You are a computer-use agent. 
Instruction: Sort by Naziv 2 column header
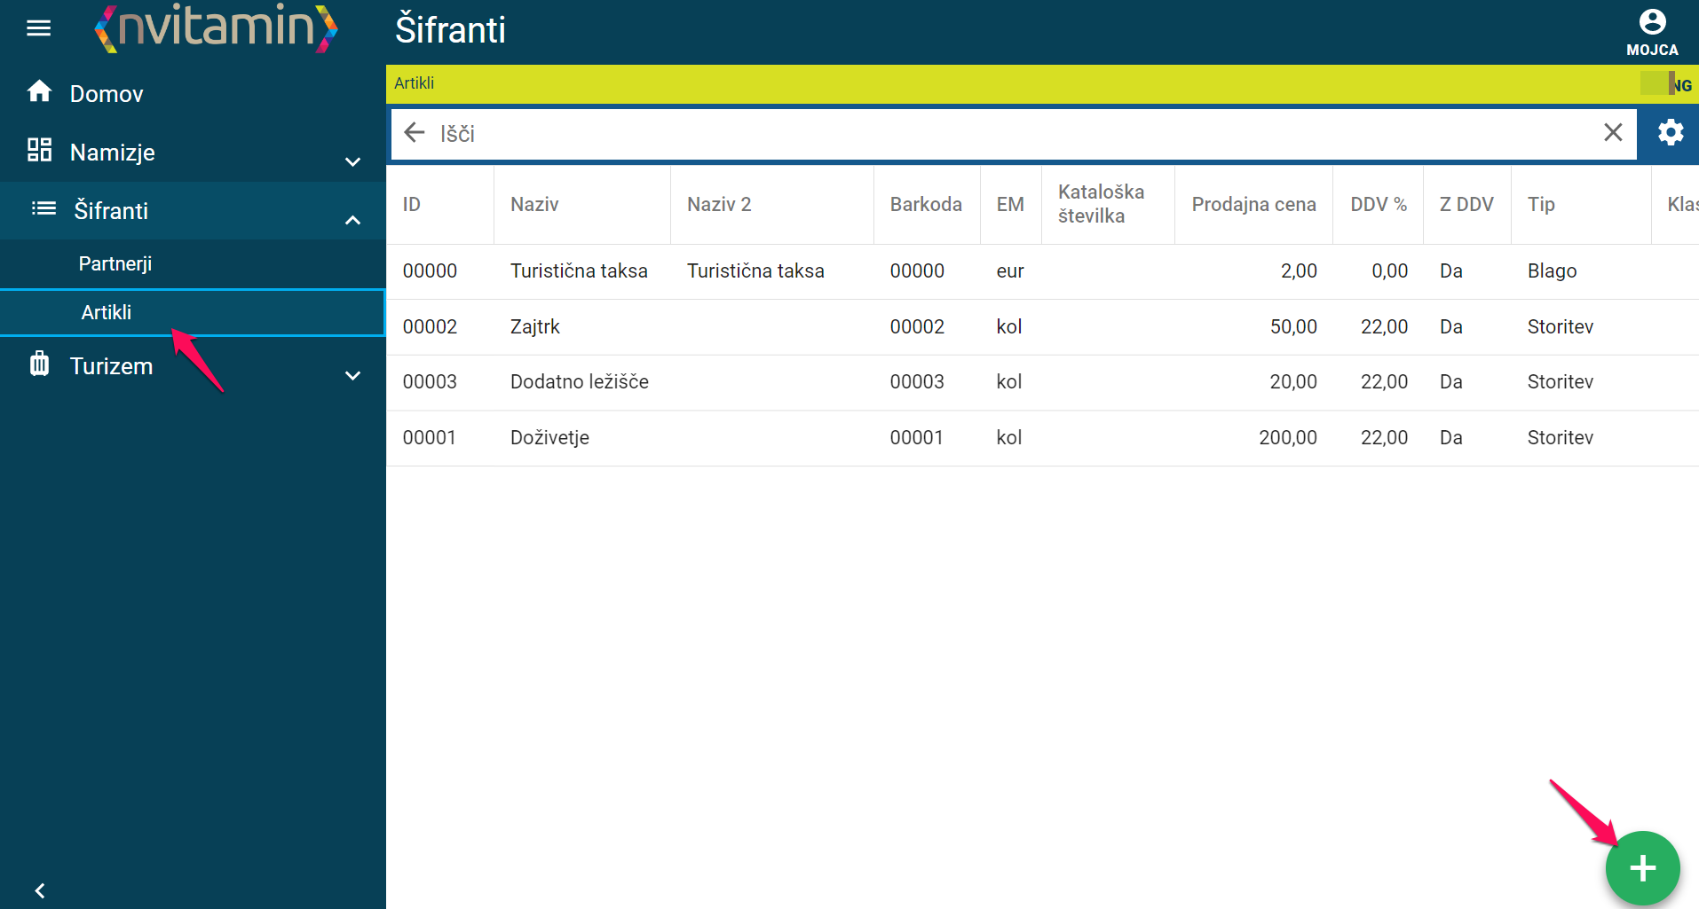tap(719, 205)
